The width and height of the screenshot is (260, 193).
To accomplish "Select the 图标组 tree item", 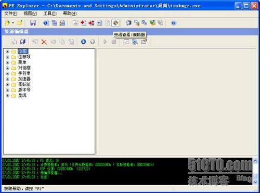I will [24, 84].
